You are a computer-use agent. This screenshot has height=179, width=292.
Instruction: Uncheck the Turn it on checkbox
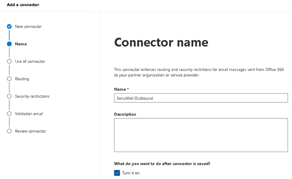pyautogui.click(x=117, y=173)
